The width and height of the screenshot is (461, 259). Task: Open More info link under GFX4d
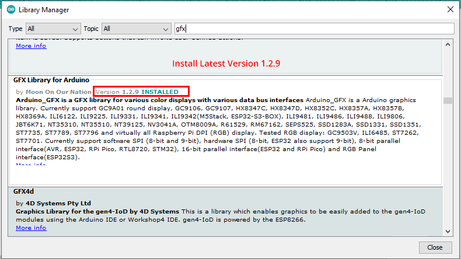pos(31,228)
